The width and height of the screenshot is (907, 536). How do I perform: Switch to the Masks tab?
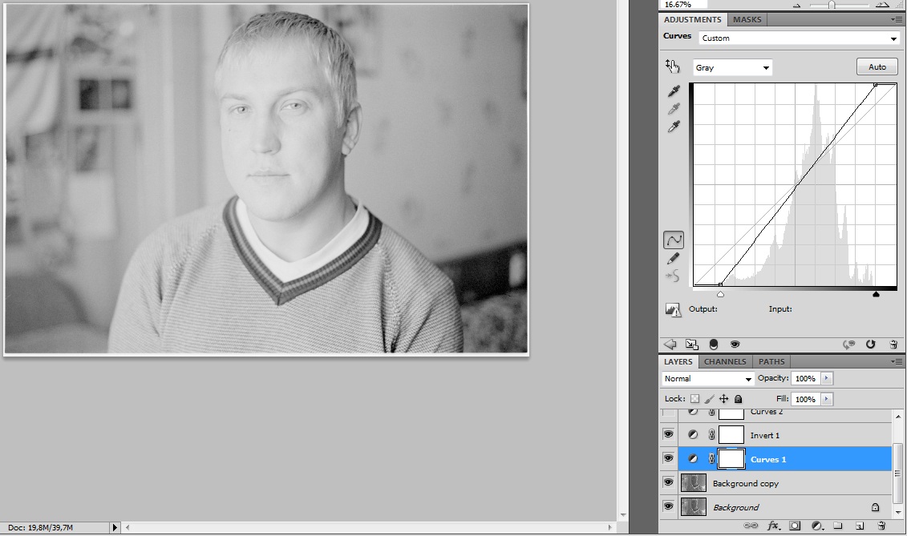point(747,19)
